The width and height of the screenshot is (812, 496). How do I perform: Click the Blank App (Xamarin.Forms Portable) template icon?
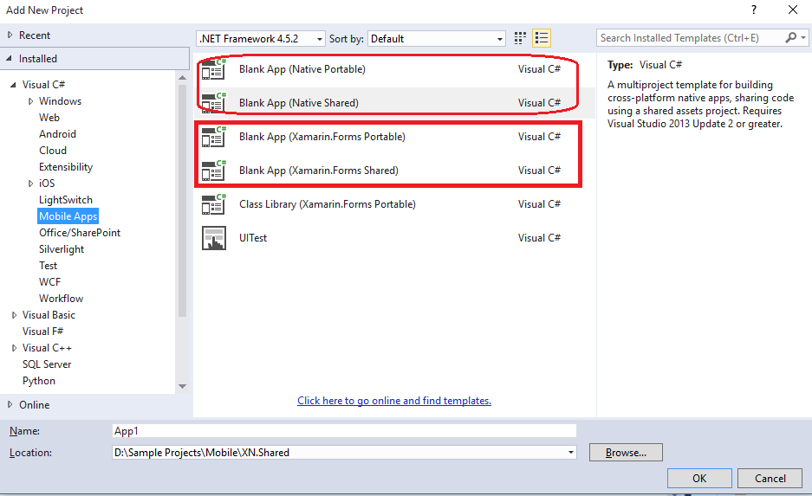[x=214, y=137]
